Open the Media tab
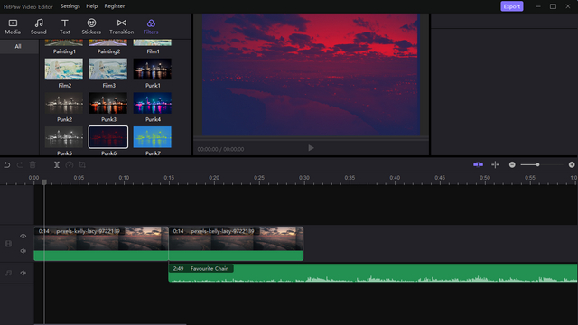Viewport: 578px width, 325px height. point(13,26)
